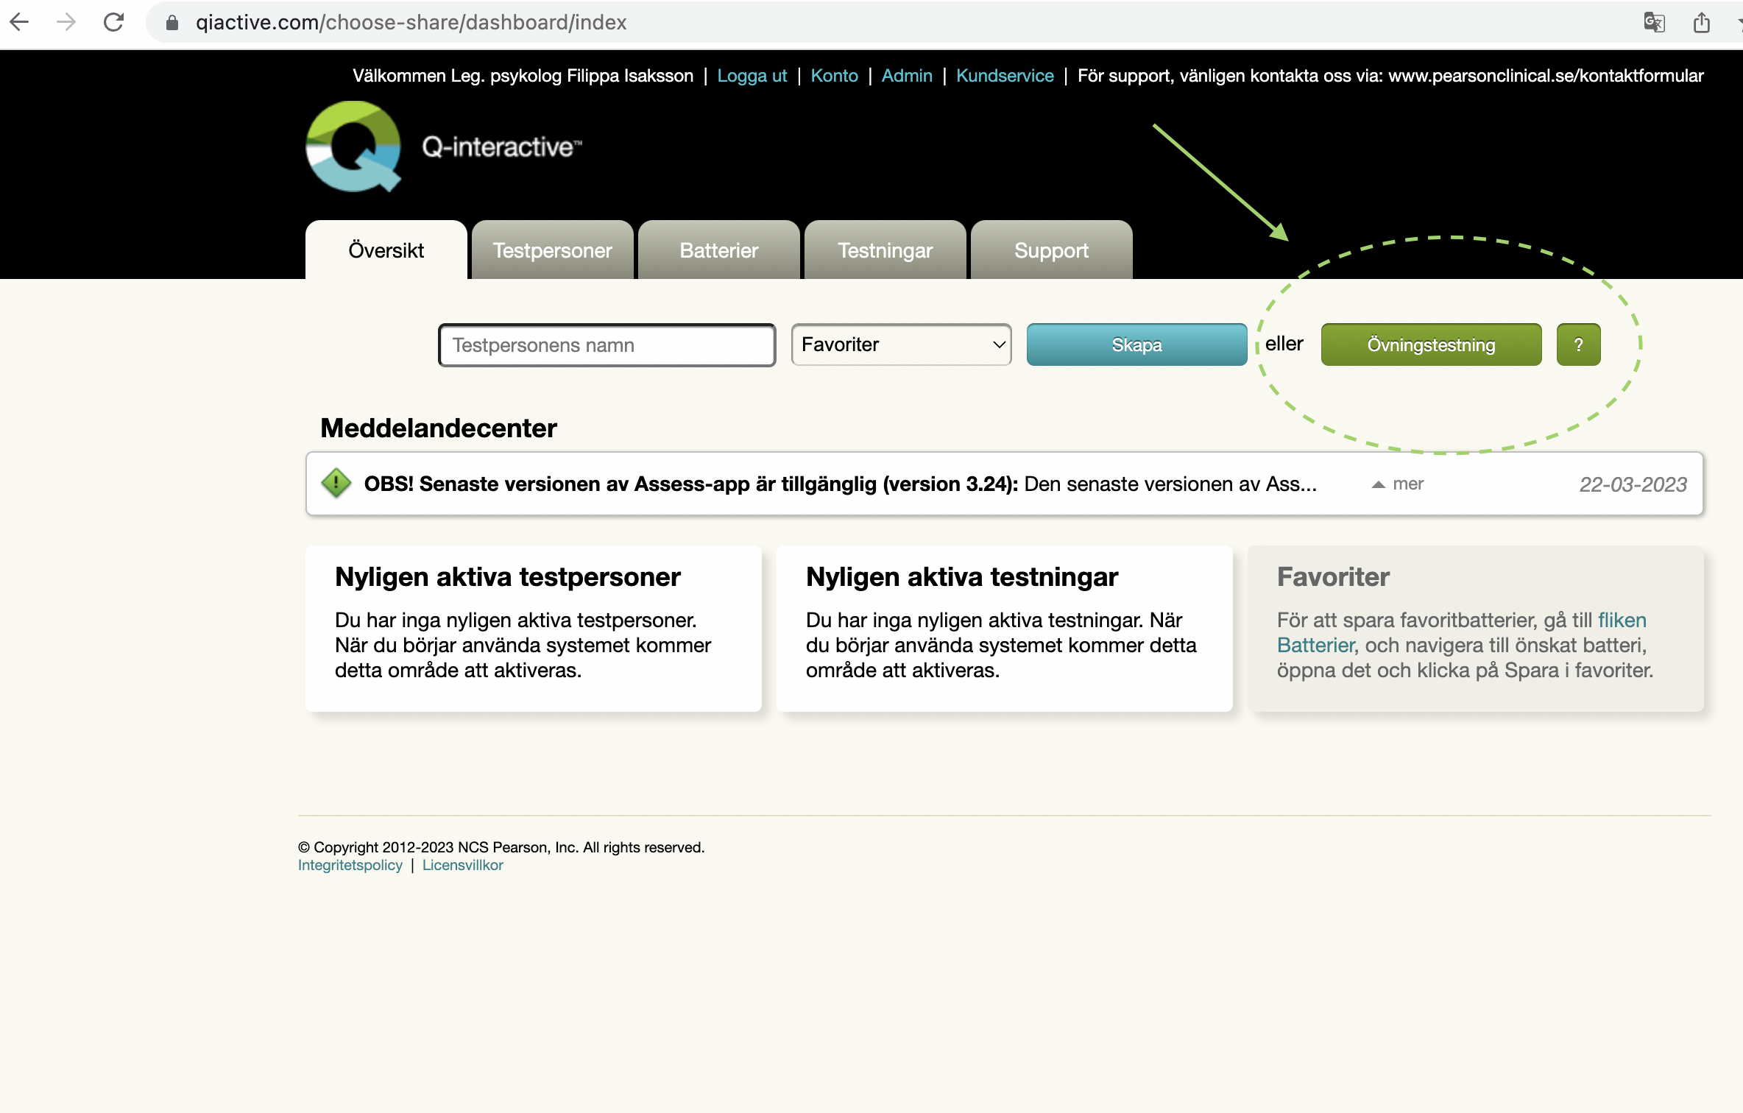Open the Integritetspolicy link

[350, 865]
